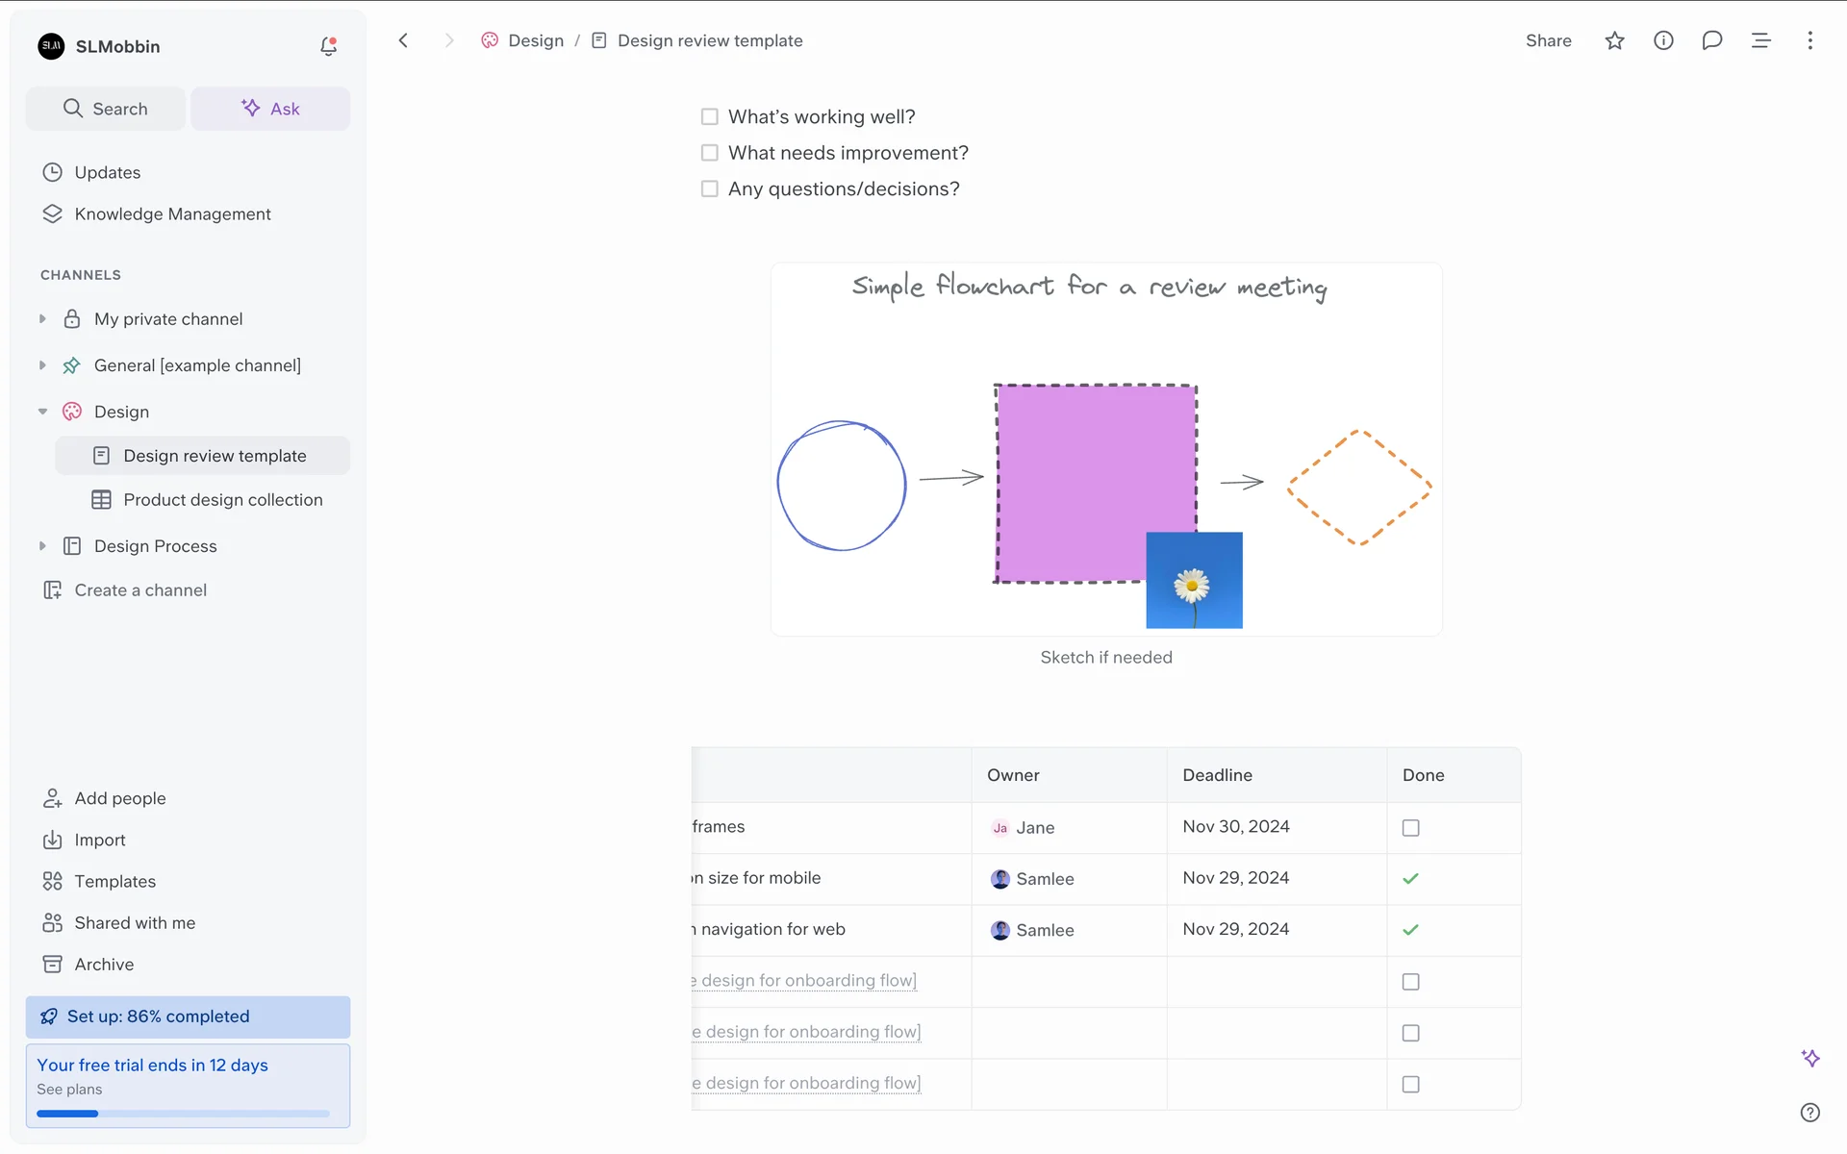1847x1154 pixels.
Task: Tick the "Any questions/decisions?" checkbox
Action: point(710,188)
